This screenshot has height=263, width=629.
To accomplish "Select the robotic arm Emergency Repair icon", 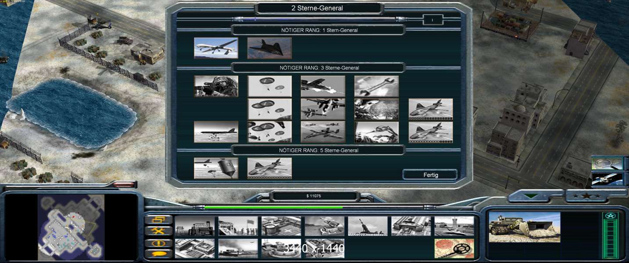I will (x=377, y=132).
